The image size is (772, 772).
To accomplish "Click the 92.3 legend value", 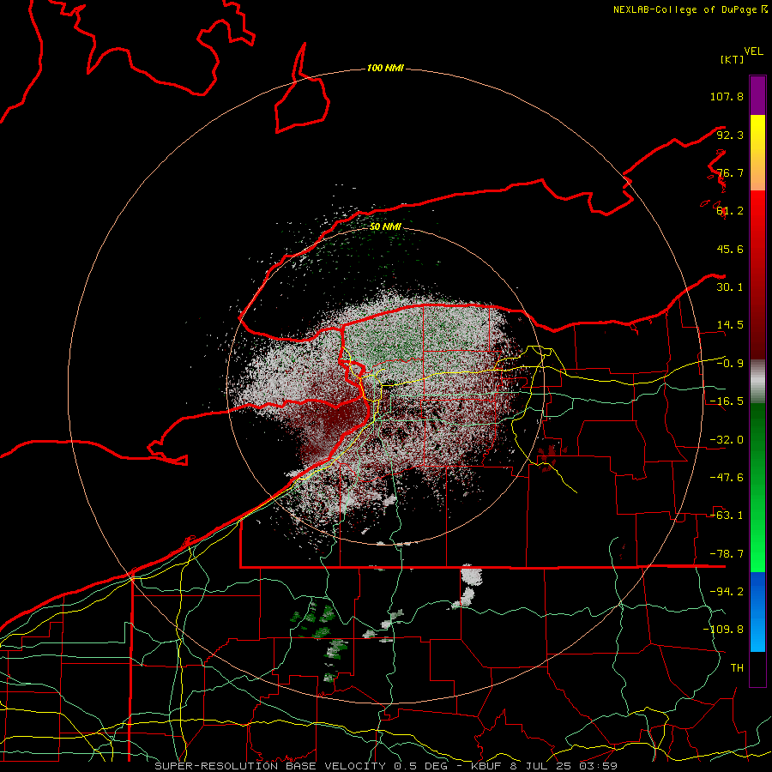I will (x=730, y=135).
